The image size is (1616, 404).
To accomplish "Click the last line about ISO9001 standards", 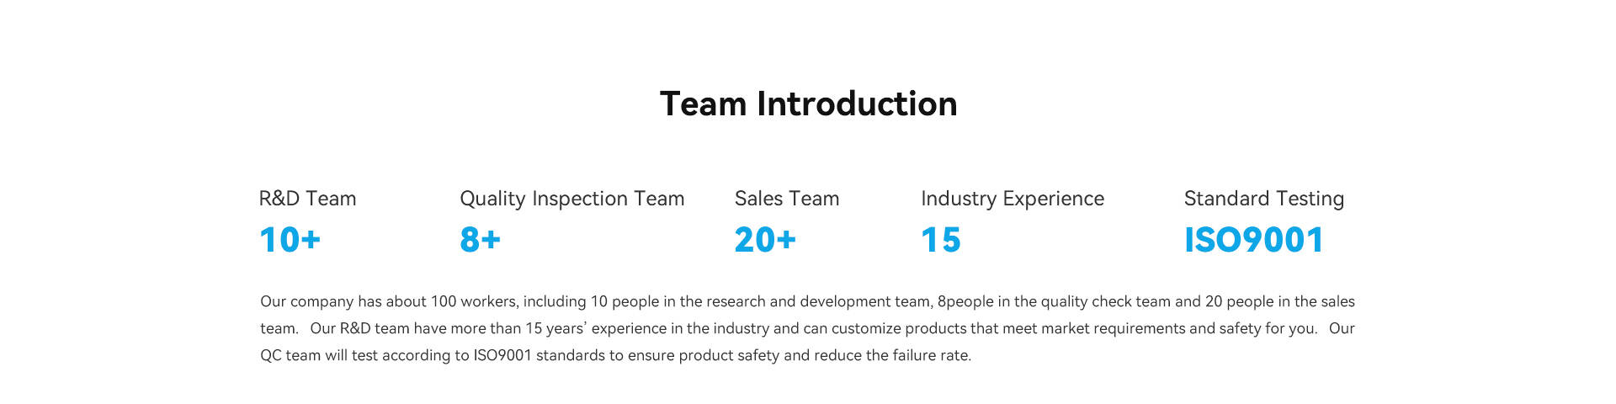I will coord(615,355).
